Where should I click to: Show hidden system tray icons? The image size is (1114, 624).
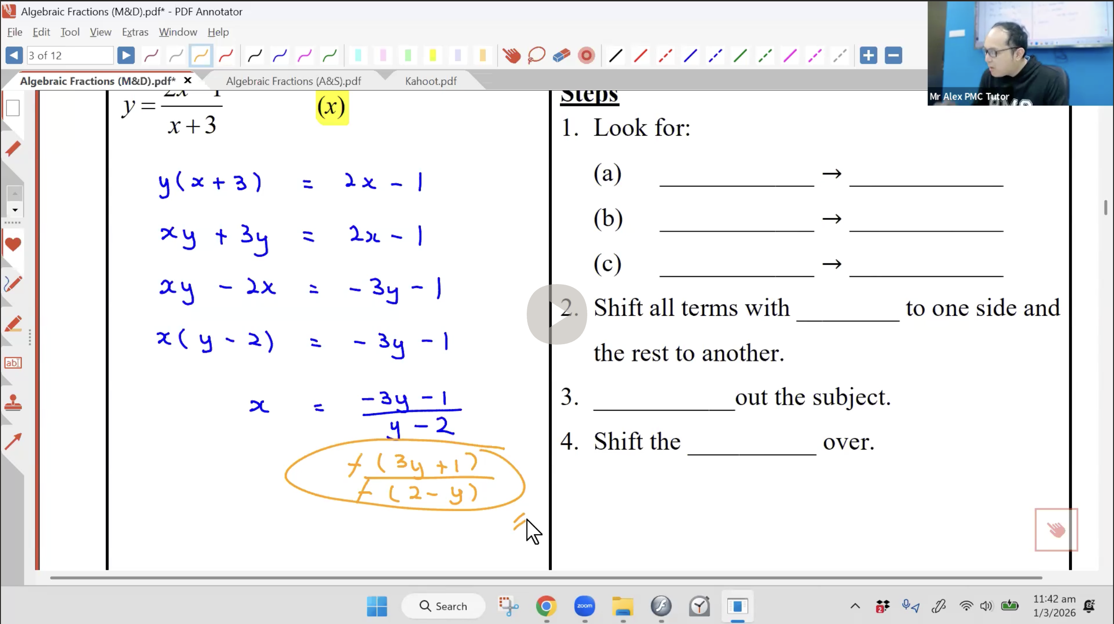click(855, 606)
